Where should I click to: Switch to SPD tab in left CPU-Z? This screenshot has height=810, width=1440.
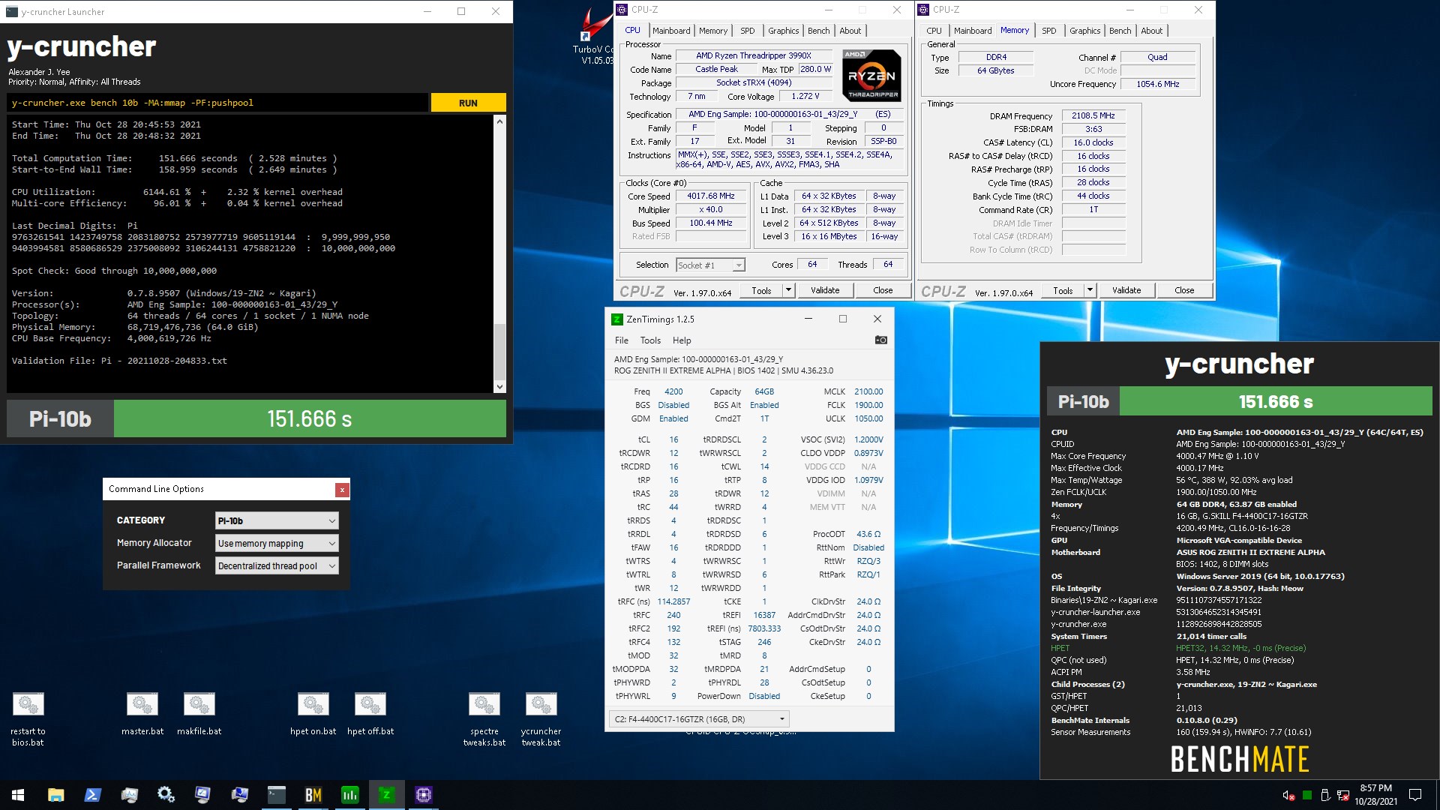pos(748,31)
